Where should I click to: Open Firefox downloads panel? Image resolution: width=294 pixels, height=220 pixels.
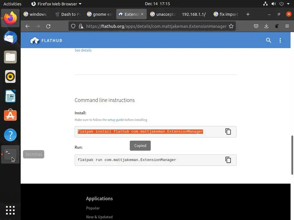coord(266,26)
